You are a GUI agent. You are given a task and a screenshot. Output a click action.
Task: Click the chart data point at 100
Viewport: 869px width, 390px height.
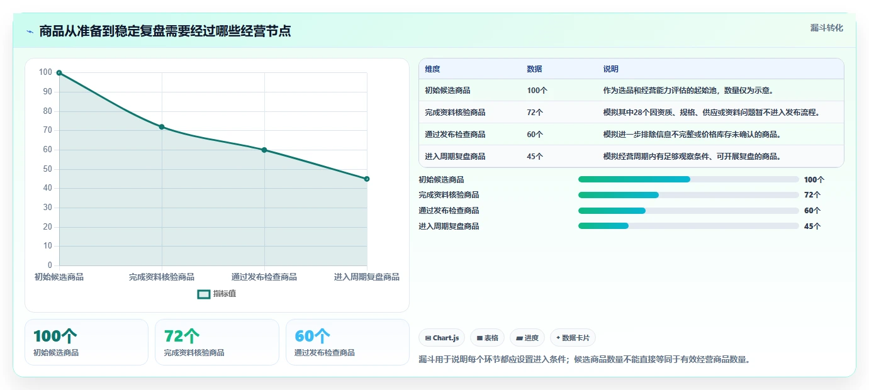pyautogui.click(x=59, y=73)
